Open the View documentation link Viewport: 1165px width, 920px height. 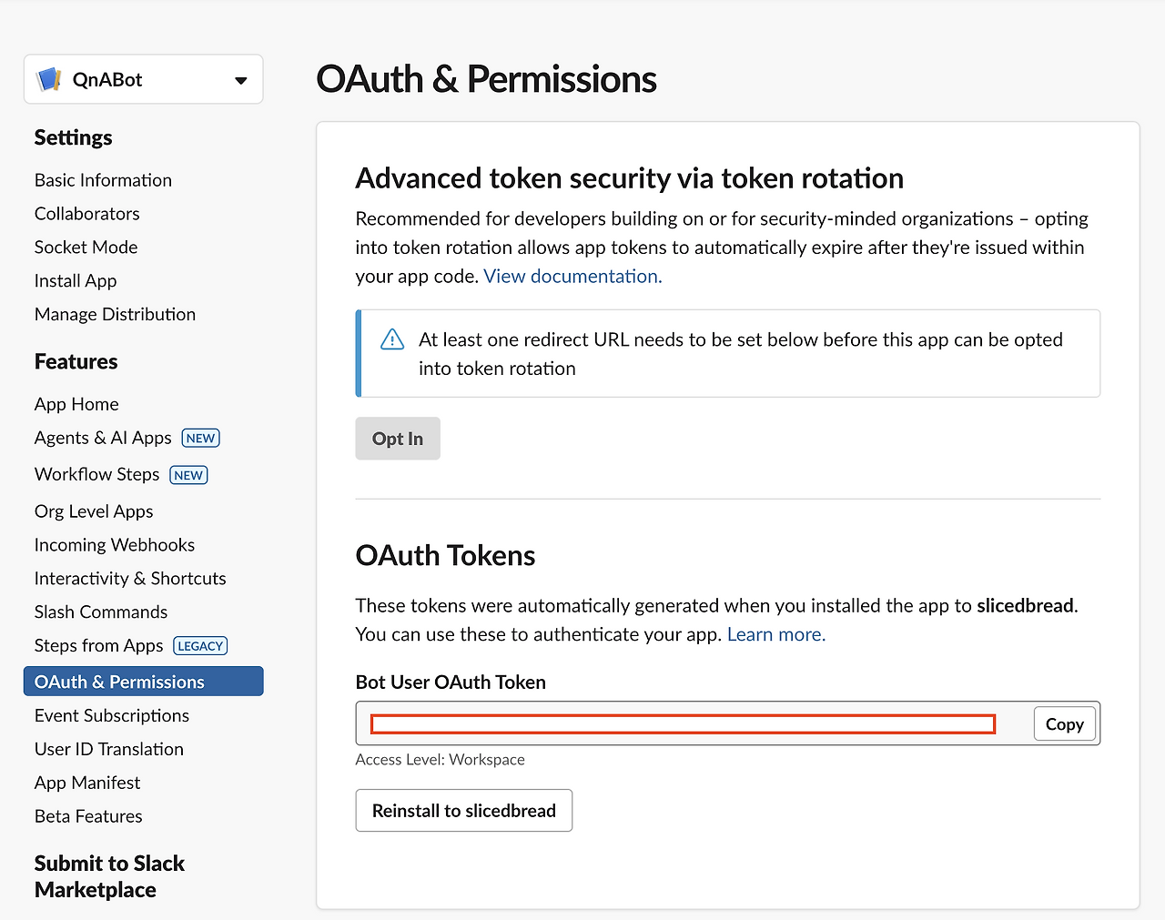coord(572,277)
